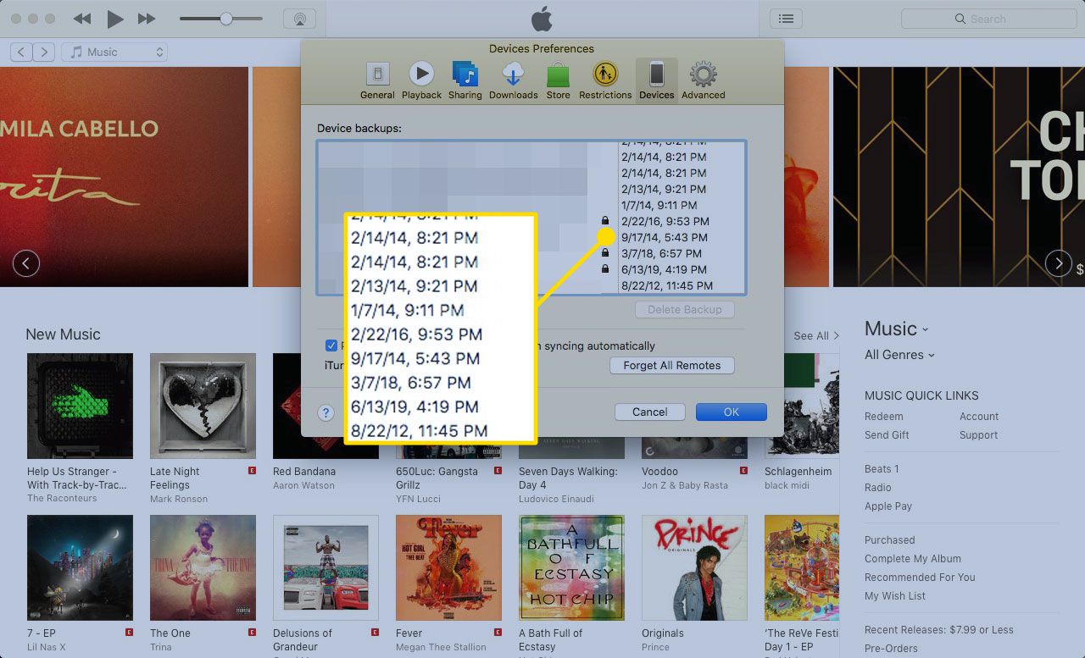Open the Redeem quick link
This screenshot has height=658, width=1085.
[884, 417]
